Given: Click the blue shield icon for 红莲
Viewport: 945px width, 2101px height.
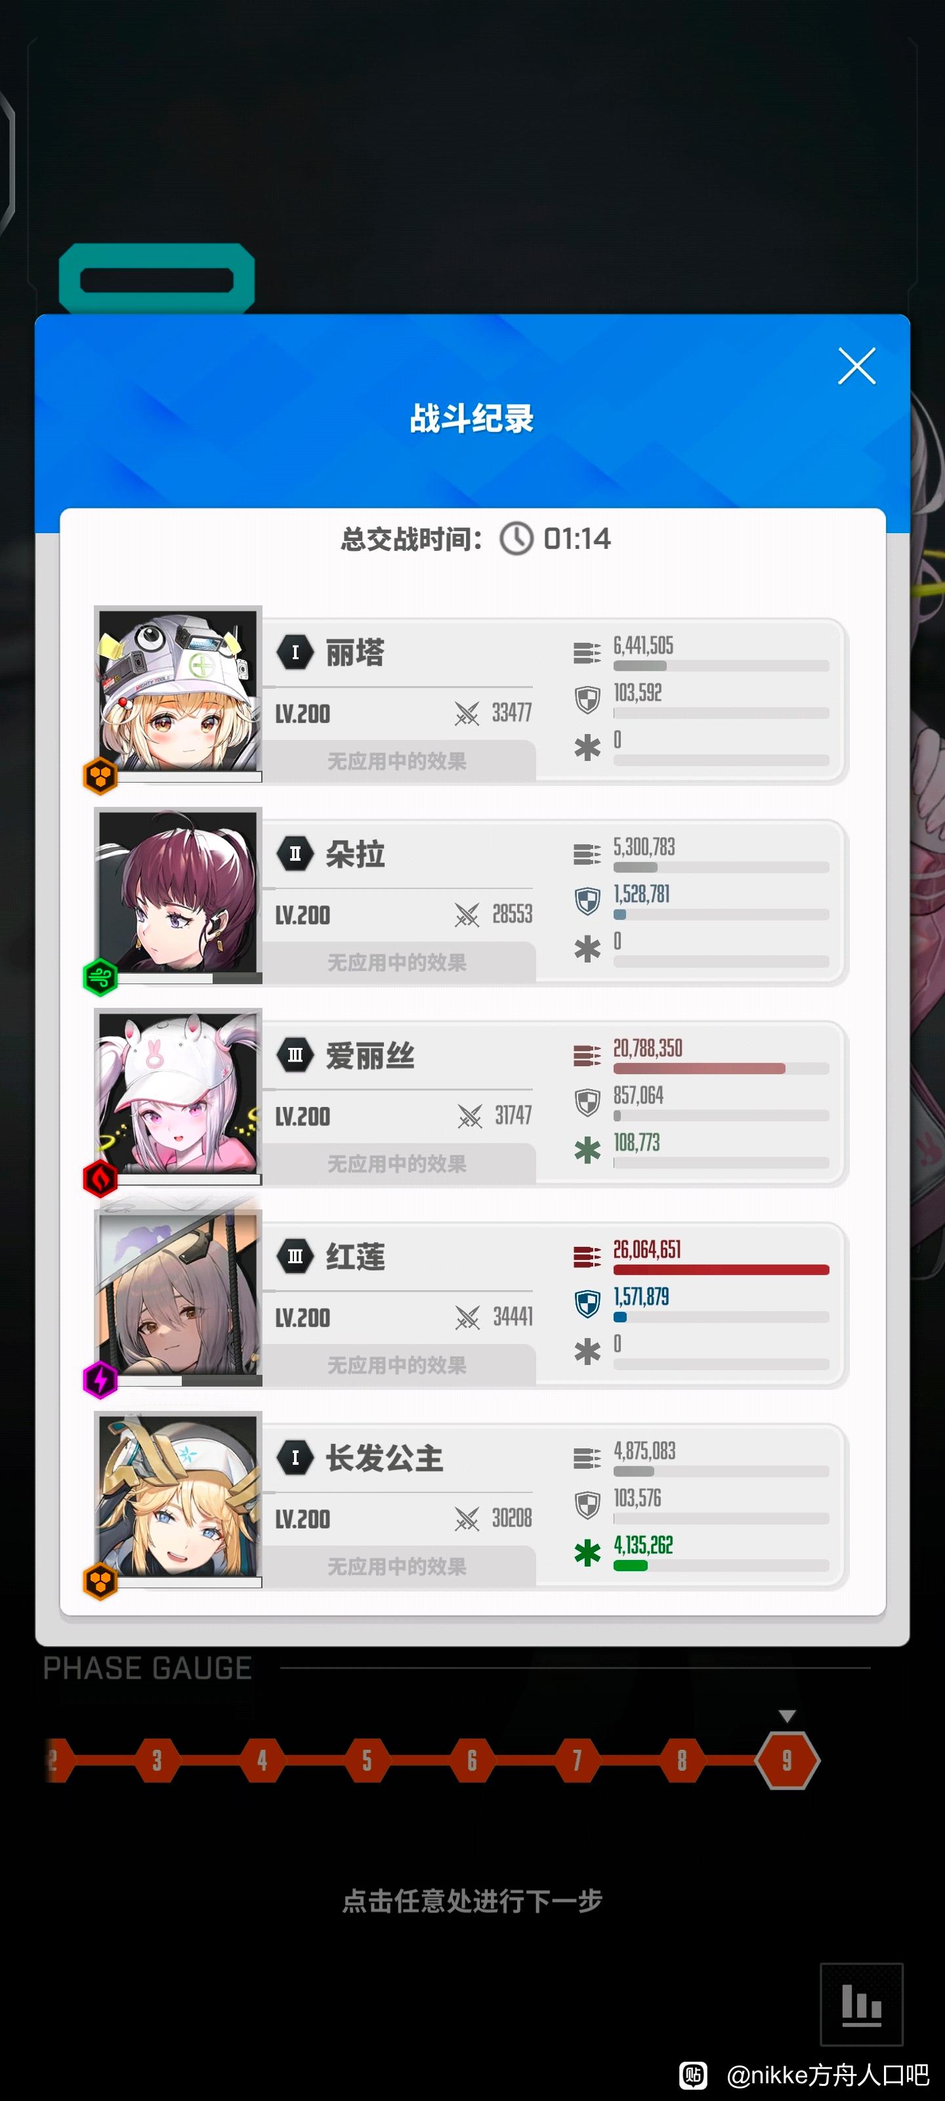Looking at the screenshot, I should click(x=587, y=1304).
